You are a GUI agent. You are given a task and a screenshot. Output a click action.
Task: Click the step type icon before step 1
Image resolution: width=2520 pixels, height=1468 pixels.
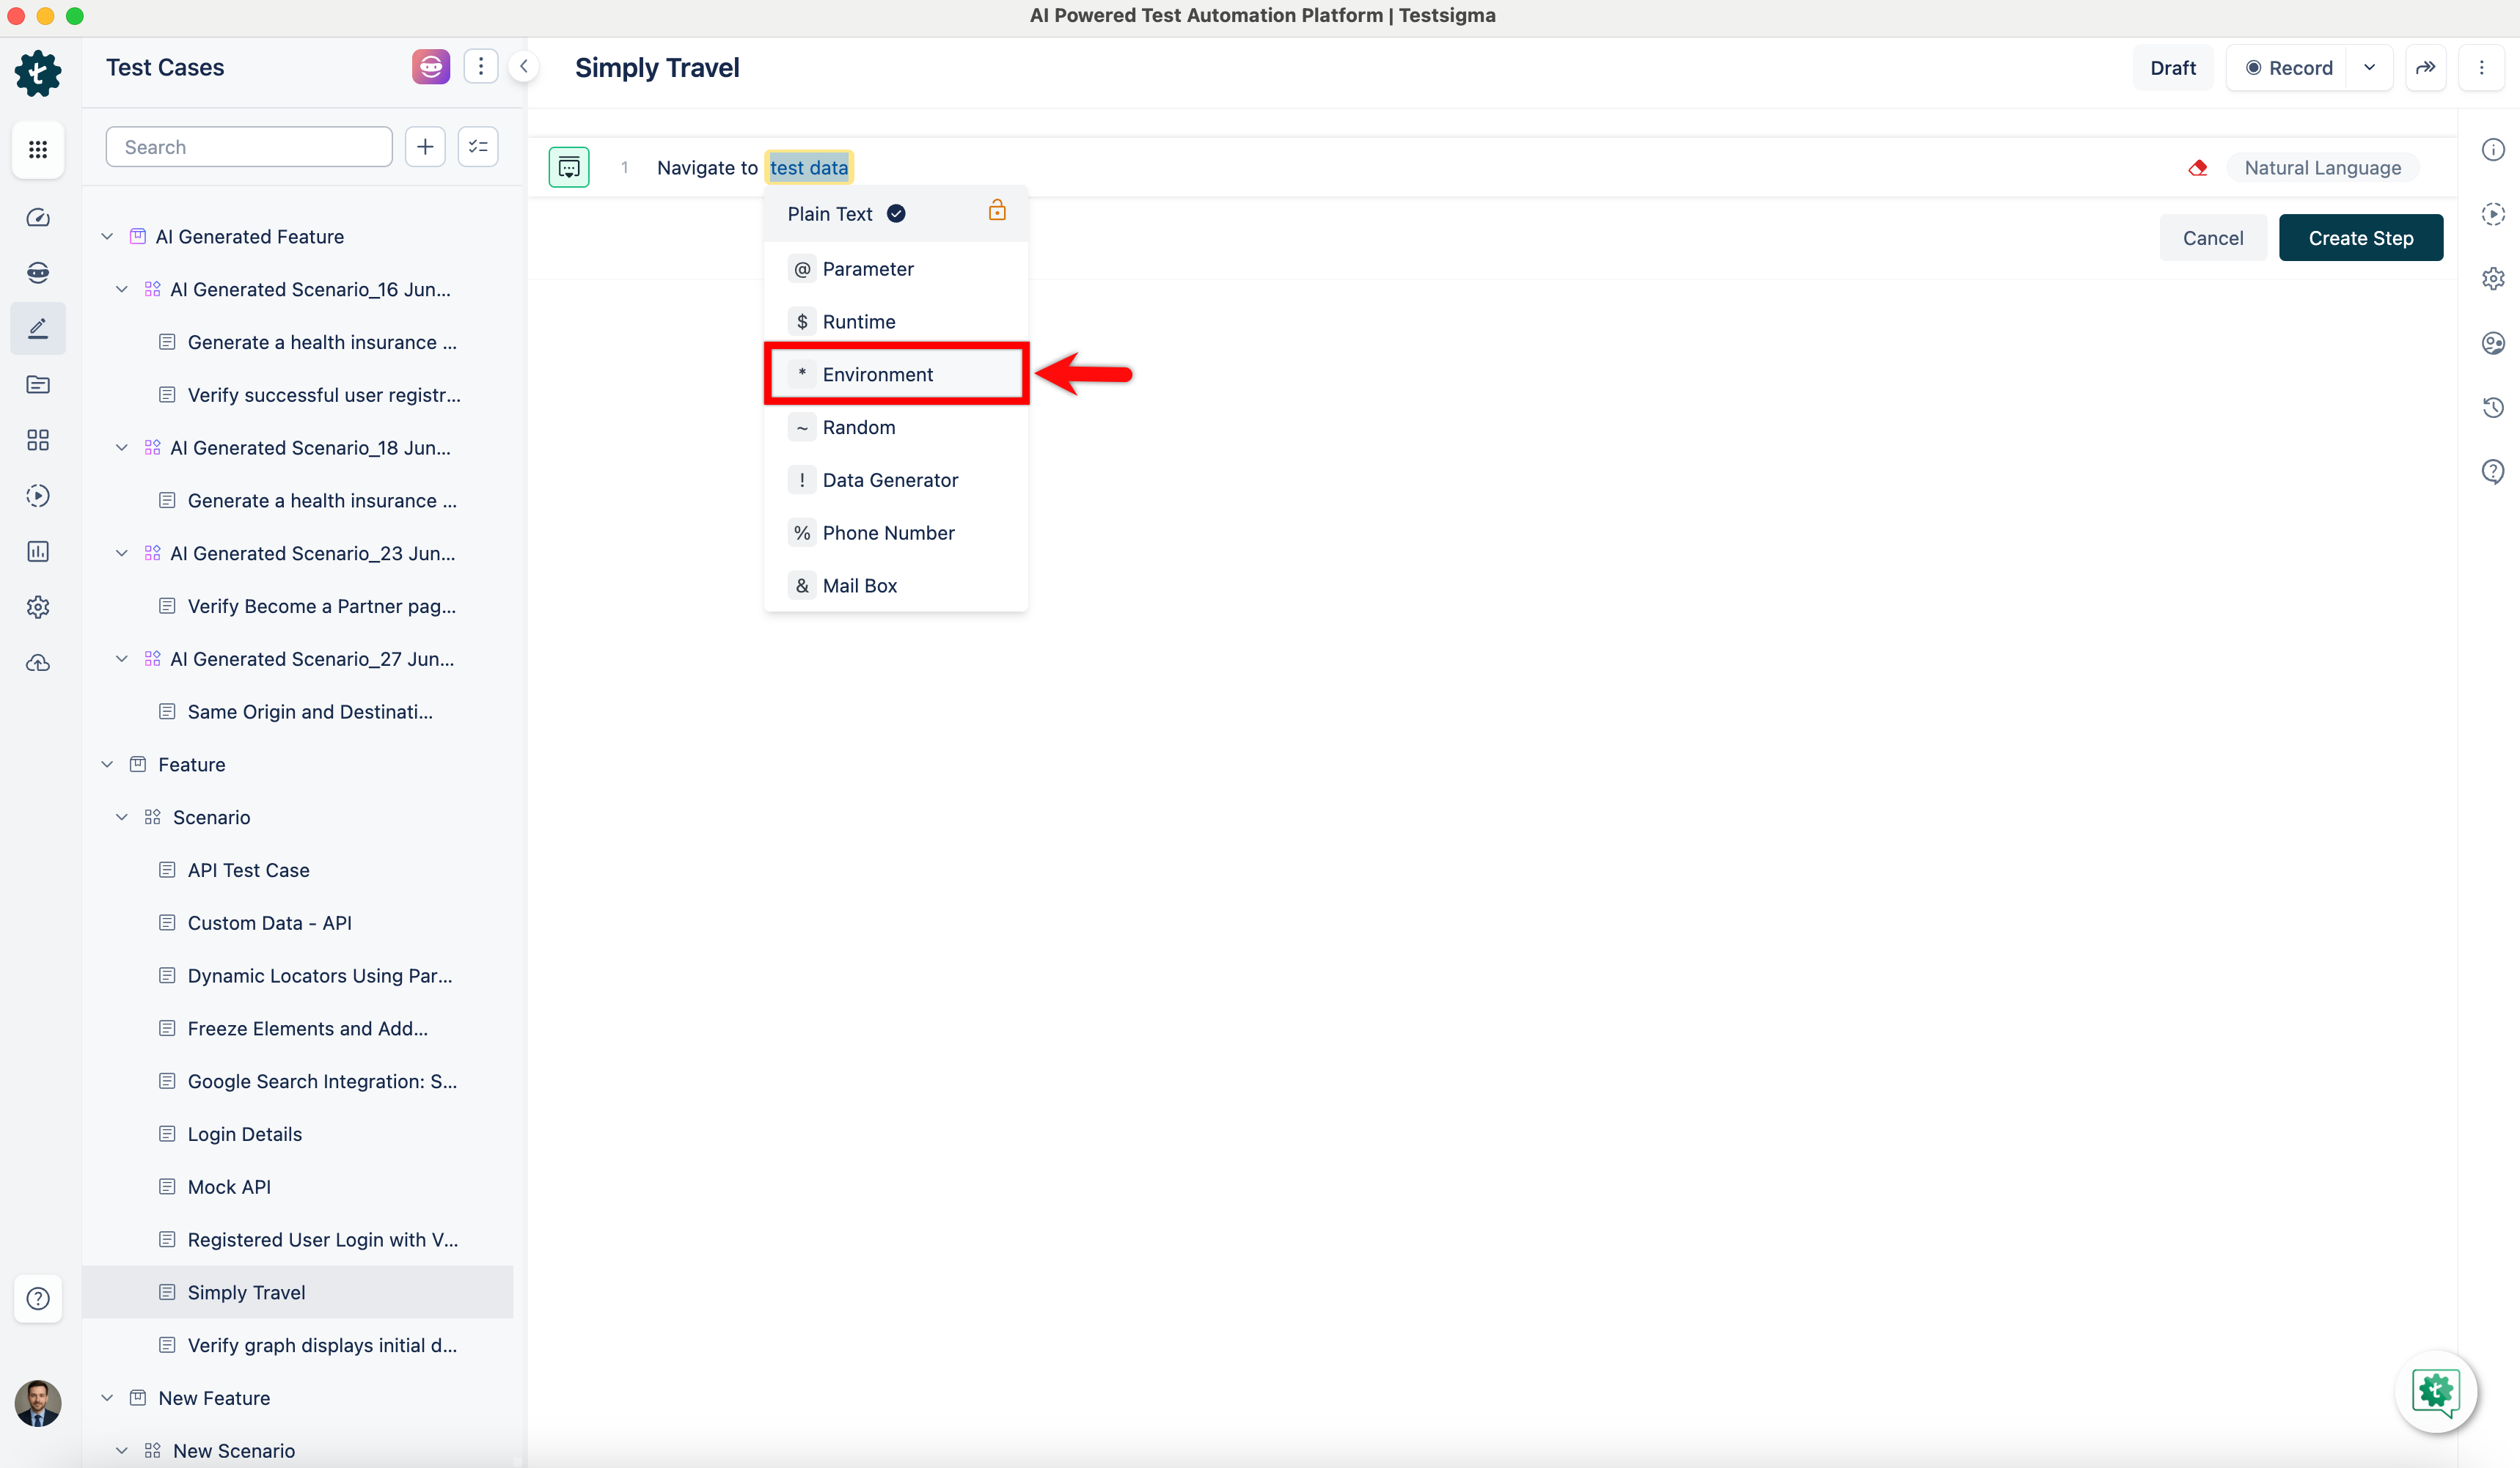[x=569, y=167]
